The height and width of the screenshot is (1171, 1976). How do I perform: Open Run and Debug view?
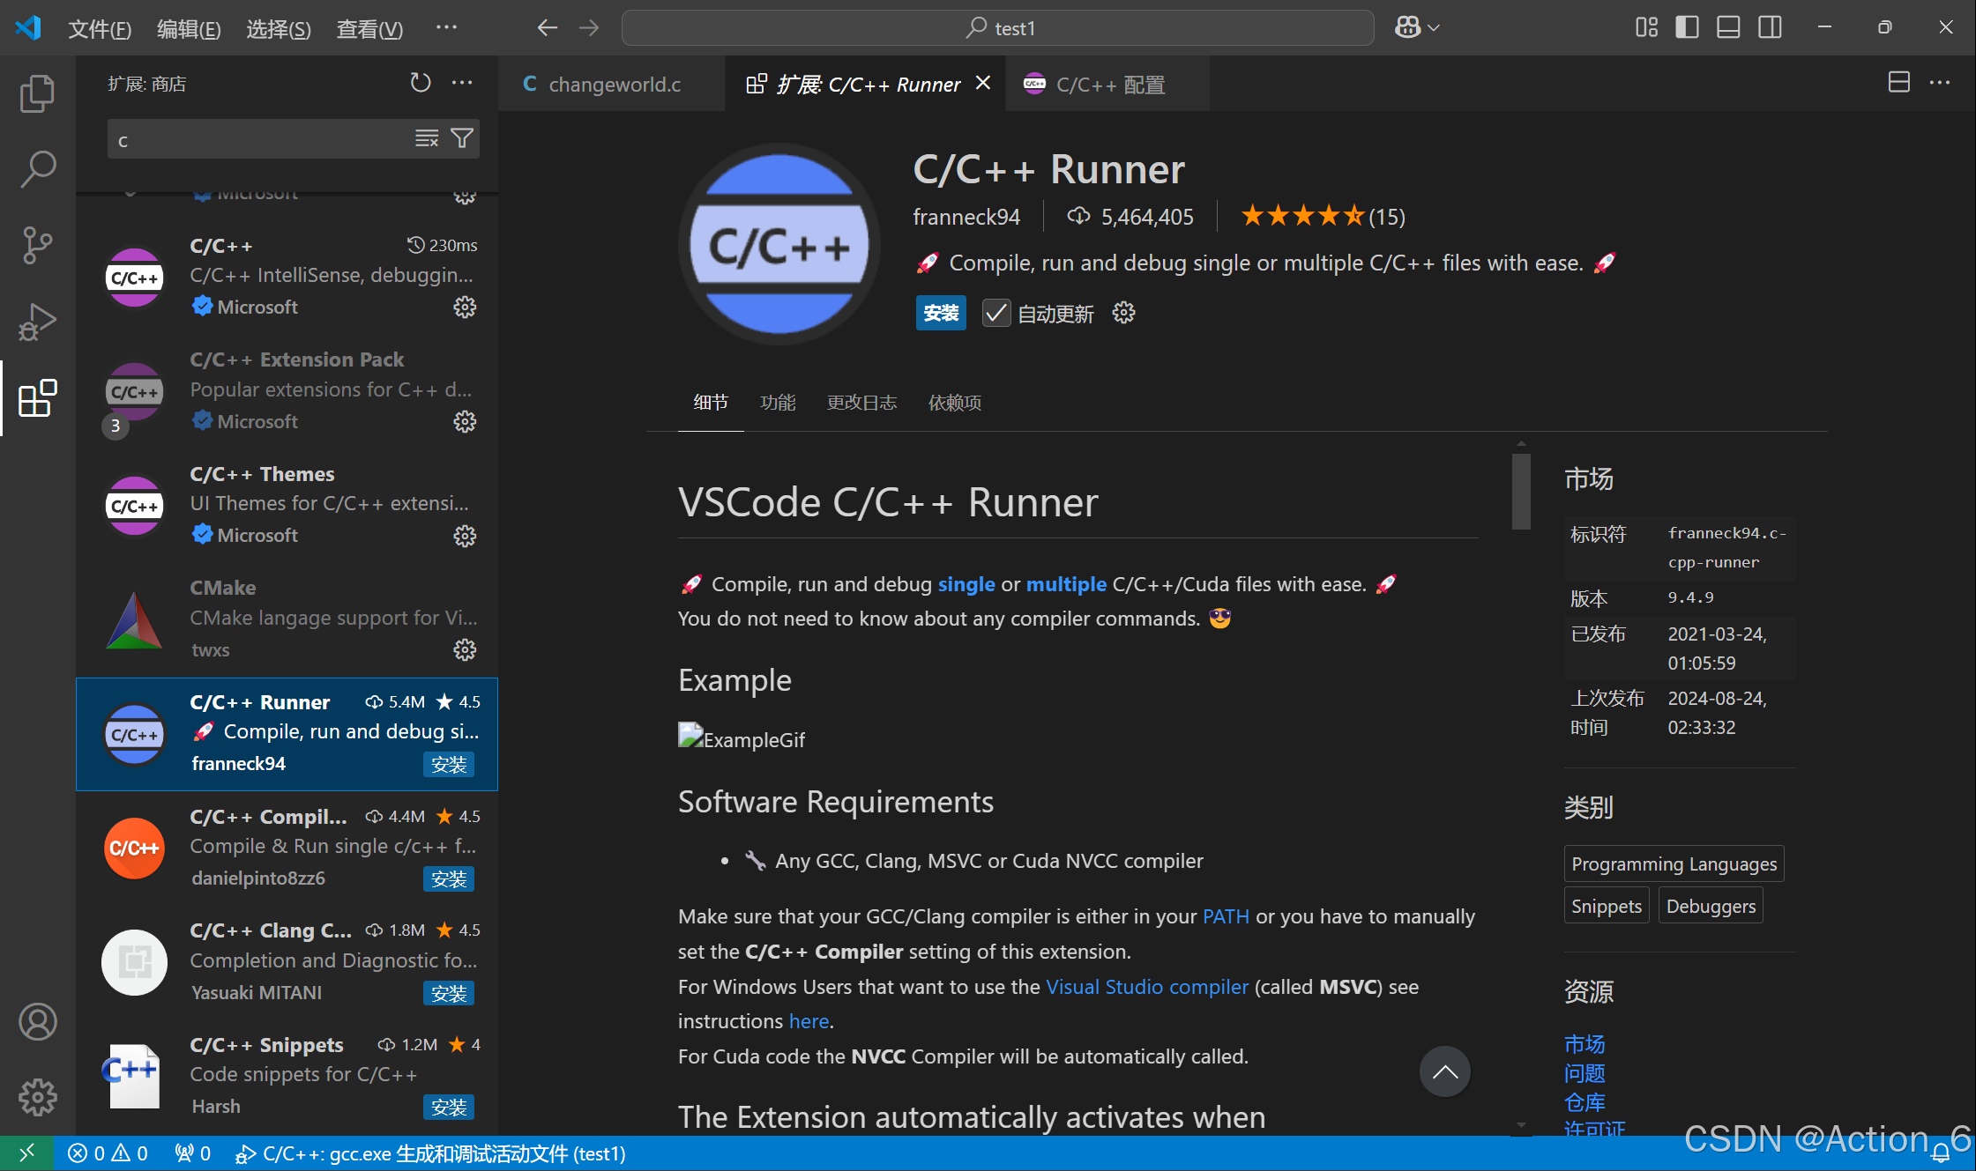tap(37, 322)
